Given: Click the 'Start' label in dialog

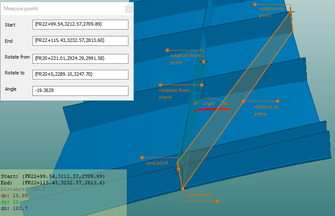Looking at the screenshot, I should tap(10, 25).
